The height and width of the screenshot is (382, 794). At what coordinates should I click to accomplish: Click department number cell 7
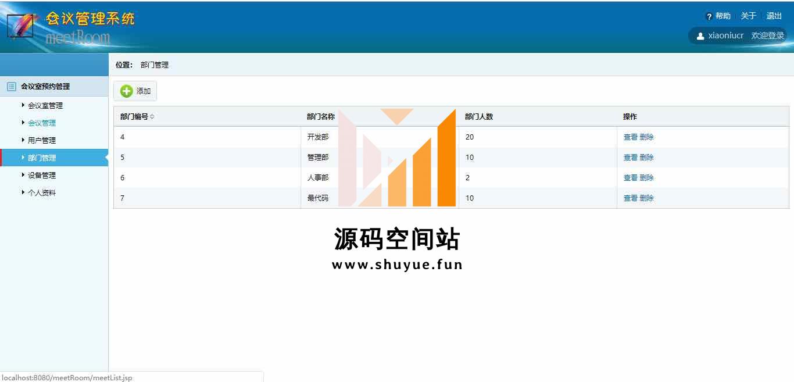(x=207, y=198)
